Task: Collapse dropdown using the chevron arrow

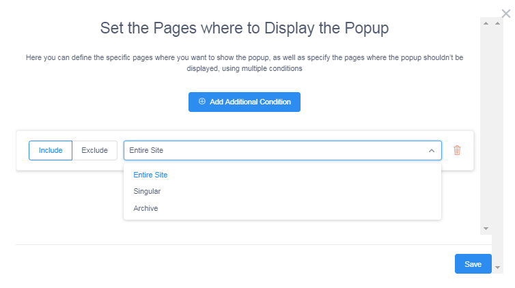Action: [x=431, y=150]
